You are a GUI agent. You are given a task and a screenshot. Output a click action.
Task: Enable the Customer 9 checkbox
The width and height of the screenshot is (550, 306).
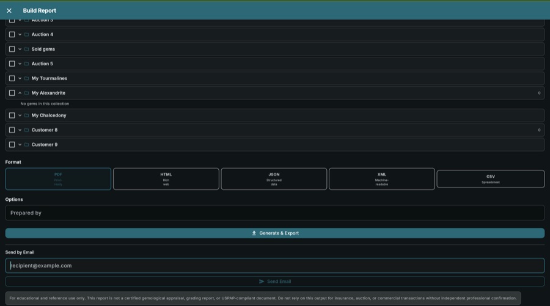[12, 145]
